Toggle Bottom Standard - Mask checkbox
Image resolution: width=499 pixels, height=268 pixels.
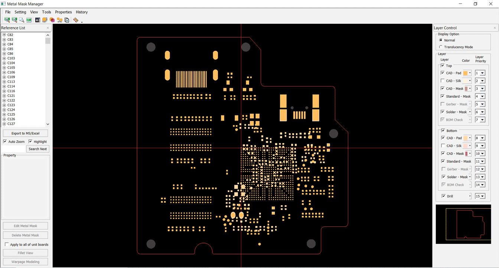point(443,161)
